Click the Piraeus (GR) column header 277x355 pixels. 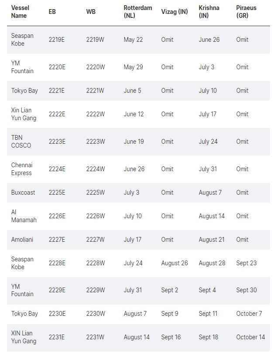tap(246, 12)
